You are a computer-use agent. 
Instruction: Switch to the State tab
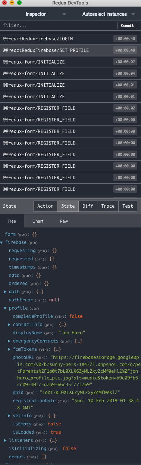(68, 206)
